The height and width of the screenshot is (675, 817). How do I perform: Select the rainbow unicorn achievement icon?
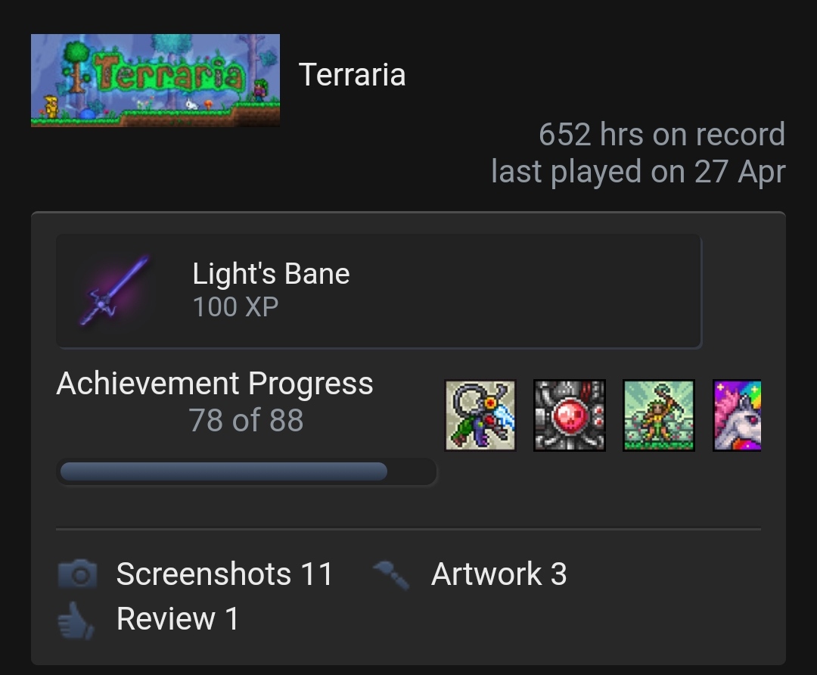(x=737, y=415)
